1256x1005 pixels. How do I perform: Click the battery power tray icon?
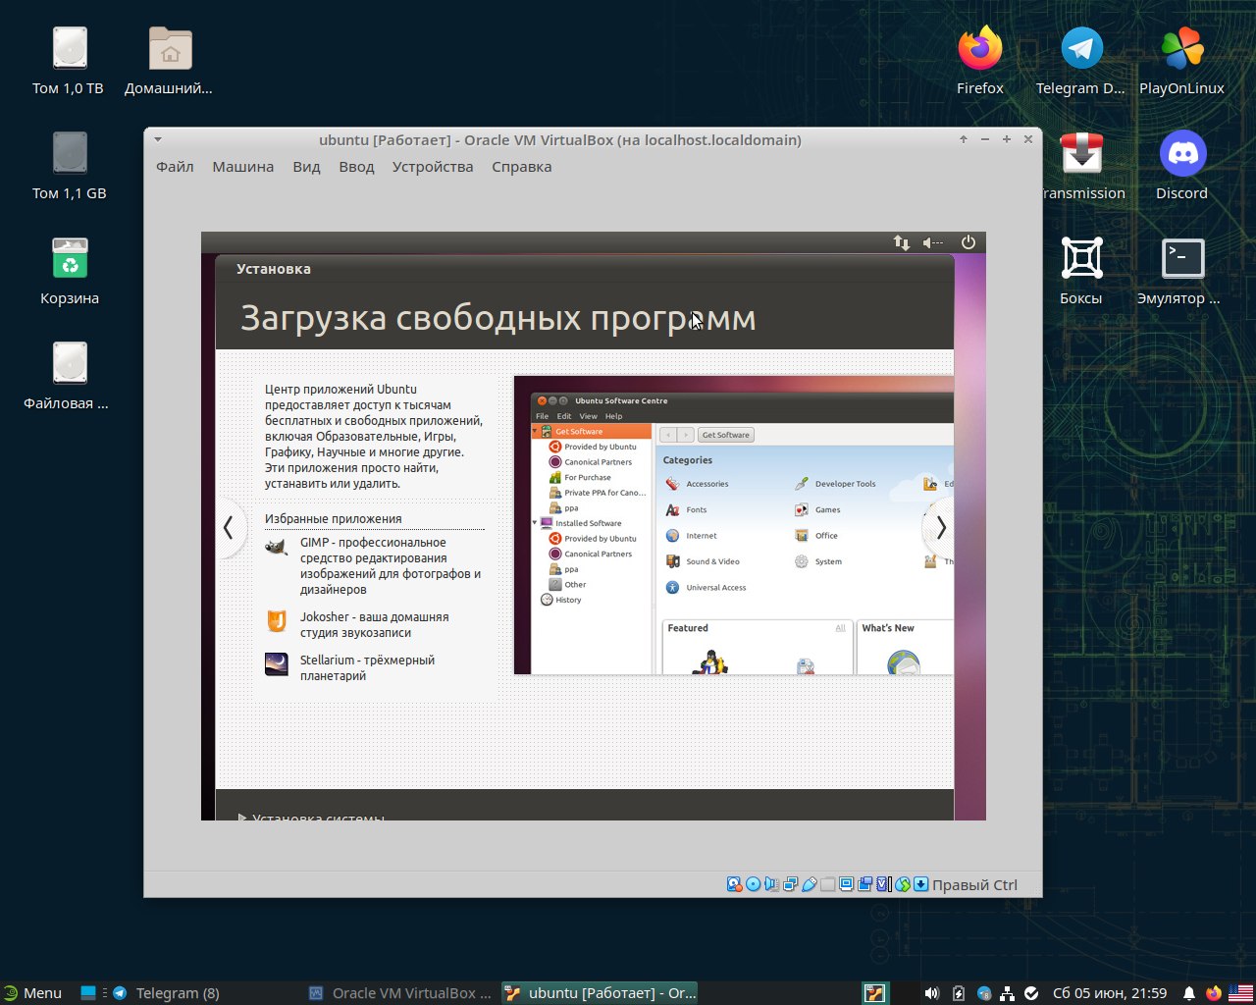(x=959, y=993)
